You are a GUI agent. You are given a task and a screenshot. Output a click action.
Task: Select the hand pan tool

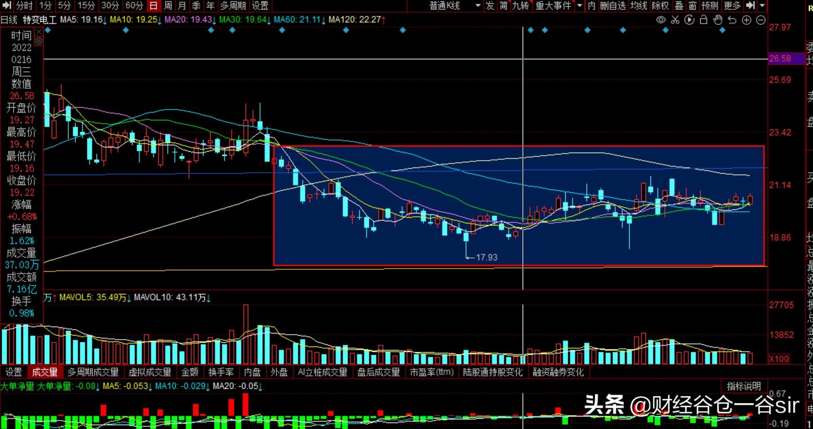(x=718, y=20)
